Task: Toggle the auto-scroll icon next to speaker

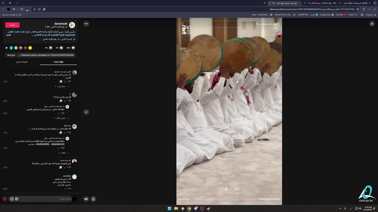Action: click(x=93, y=199)
